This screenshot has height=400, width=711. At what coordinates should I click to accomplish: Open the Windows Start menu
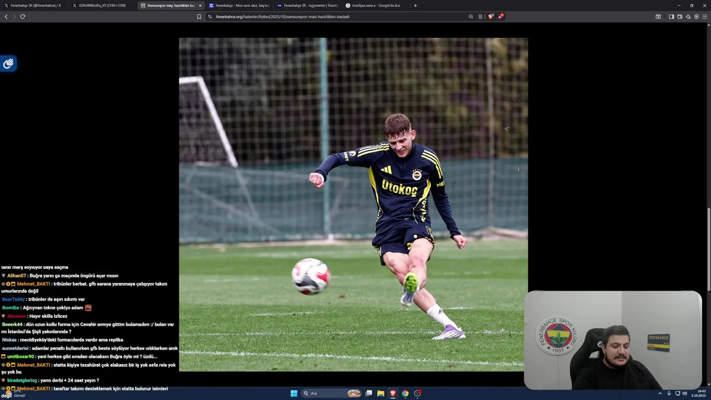pyautogui.click(x=294, y=393)
